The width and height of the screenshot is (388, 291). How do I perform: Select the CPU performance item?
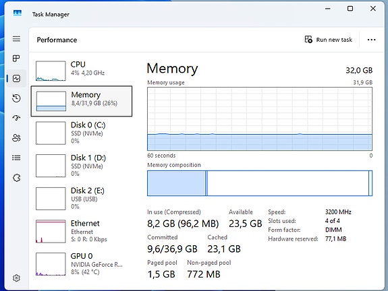coord(82,71)
